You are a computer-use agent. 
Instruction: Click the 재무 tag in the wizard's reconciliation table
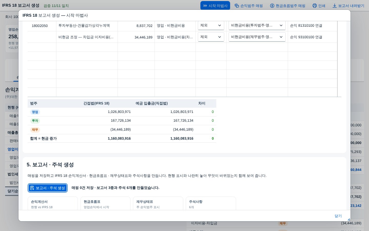[x=35, y=130]
